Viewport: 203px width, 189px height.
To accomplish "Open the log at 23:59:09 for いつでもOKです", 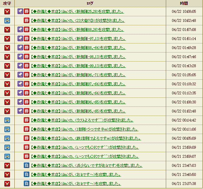I will (85, 147).
